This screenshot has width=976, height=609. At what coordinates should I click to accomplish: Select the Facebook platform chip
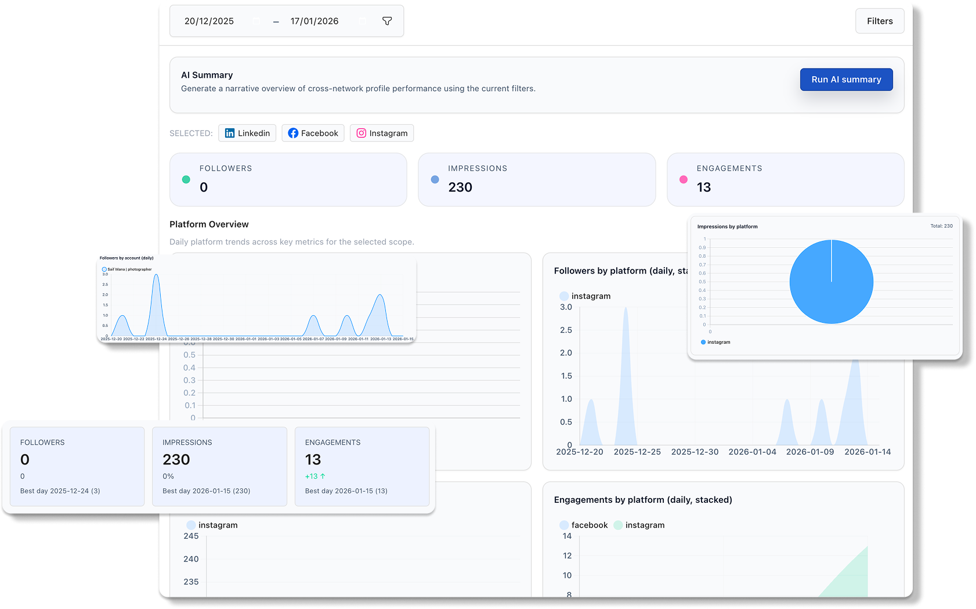pos(313,133)
